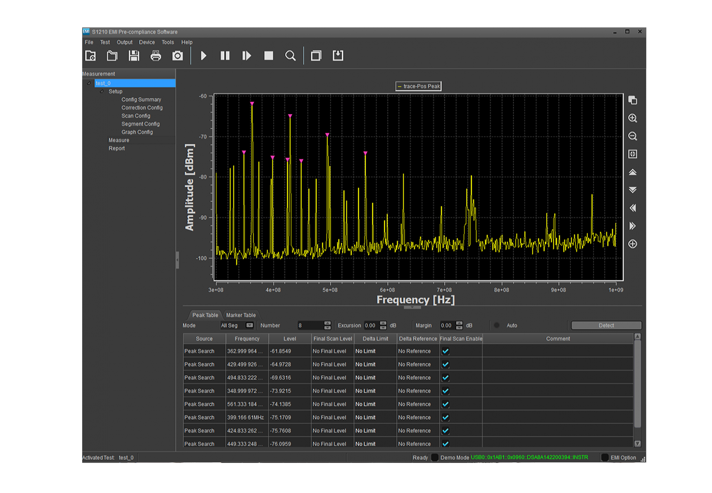Click the Save floppy disk icon
Screen dimensions: 712x493
coord(134,56)
